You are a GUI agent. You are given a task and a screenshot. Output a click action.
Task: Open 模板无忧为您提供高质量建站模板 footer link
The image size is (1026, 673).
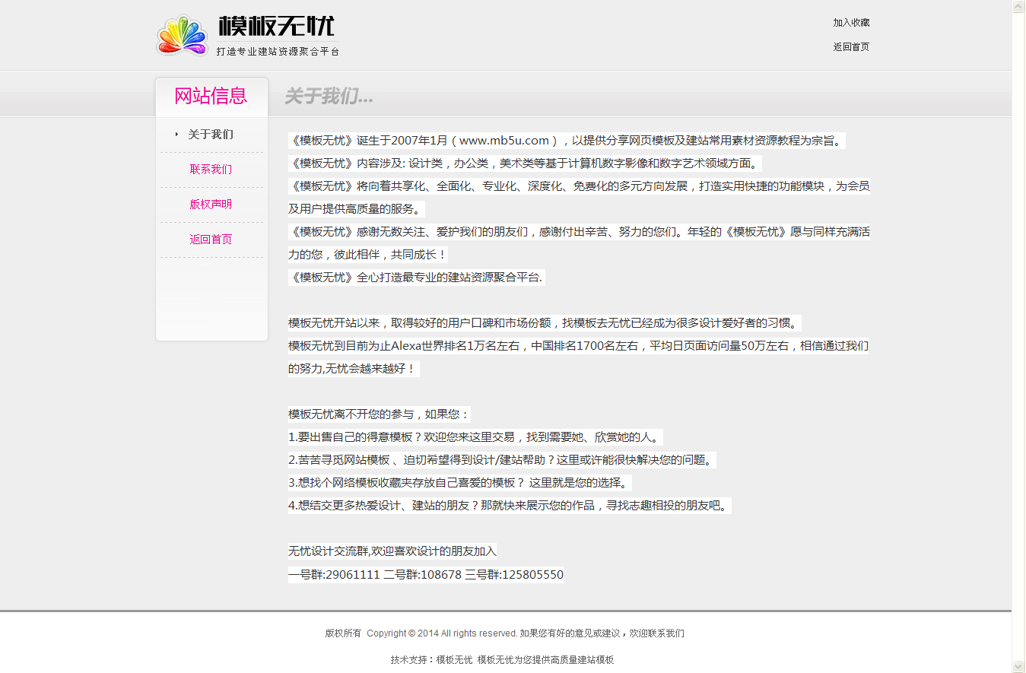[x=545, y=660]
